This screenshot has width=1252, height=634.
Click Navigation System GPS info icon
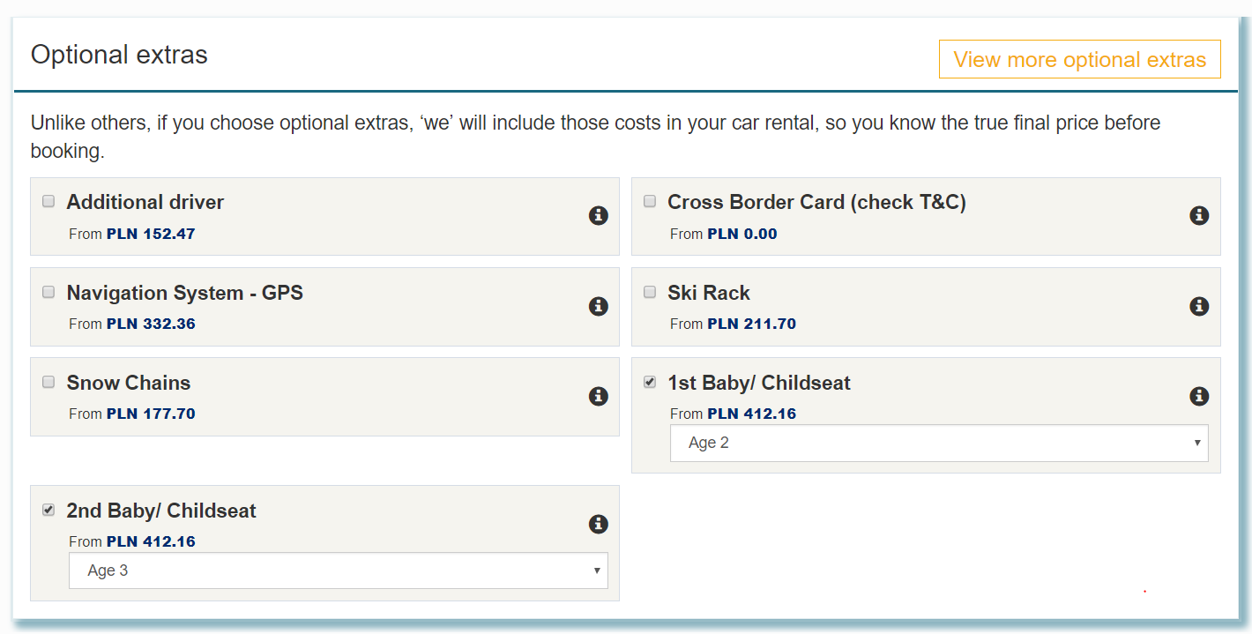599,306
